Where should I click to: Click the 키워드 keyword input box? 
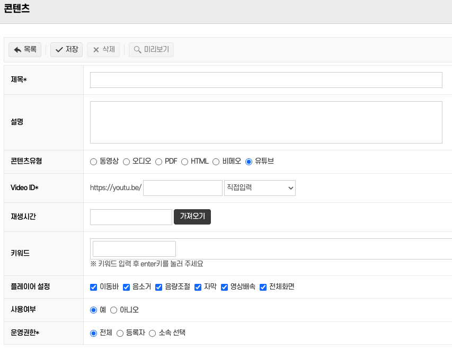click(x=134, y=249)
